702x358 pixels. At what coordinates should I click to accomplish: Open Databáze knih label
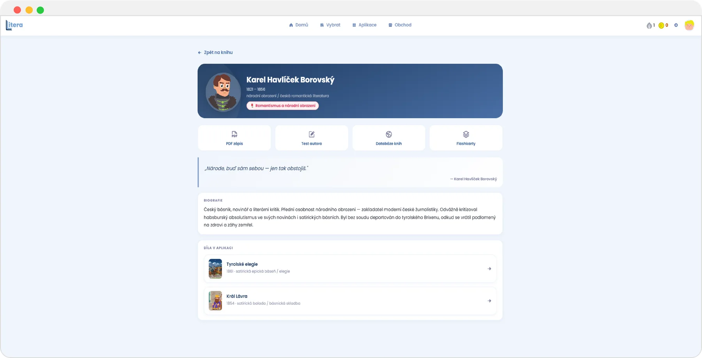pyautogui.click(x=389, y=144)
